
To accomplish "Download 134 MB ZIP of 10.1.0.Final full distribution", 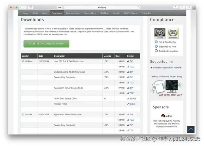I will (x=130, y=61).
